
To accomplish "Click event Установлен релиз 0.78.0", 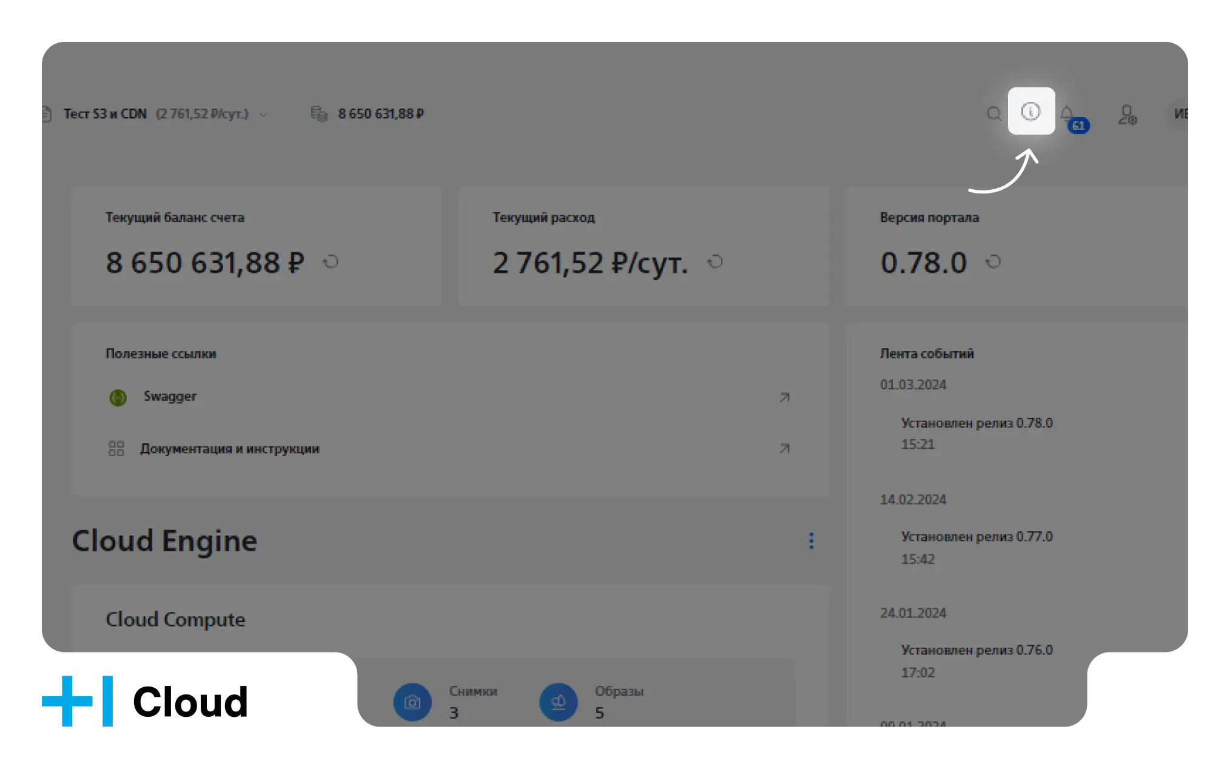I will [x=976, y=423].
